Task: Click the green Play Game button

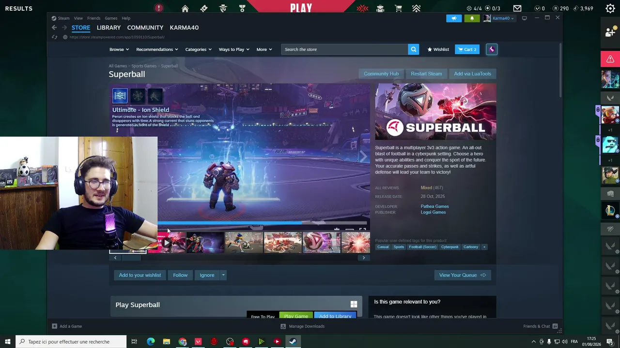Action: pyautogui.click(x=296, y=316)
